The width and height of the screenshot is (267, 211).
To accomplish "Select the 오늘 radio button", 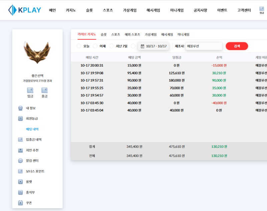I will 79,46.
